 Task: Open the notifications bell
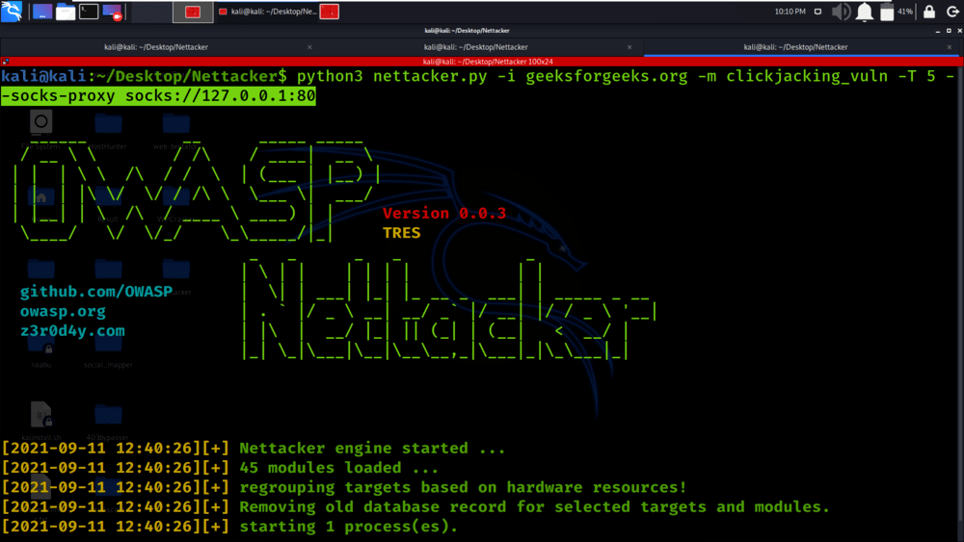pyautogui.click(x=865, y=12)
